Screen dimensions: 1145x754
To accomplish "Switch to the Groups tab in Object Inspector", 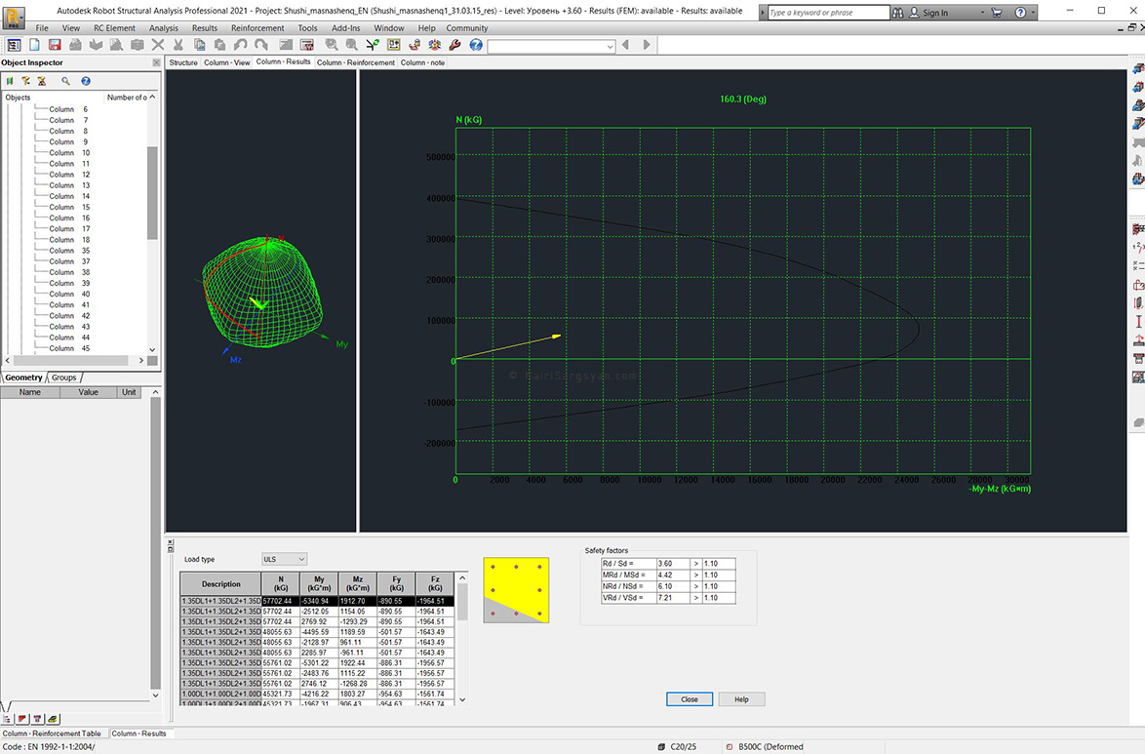I will [63, 377].
